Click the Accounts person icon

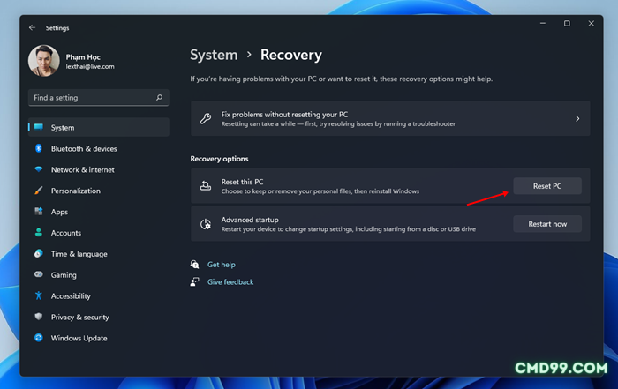point(39,232)
